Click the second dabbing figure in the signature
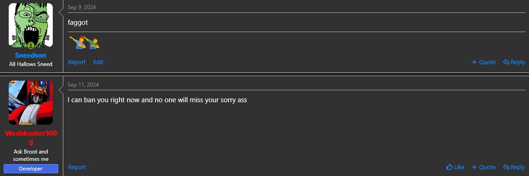The height and width of the screenshot is (176, 529). (x=94, y=43)
